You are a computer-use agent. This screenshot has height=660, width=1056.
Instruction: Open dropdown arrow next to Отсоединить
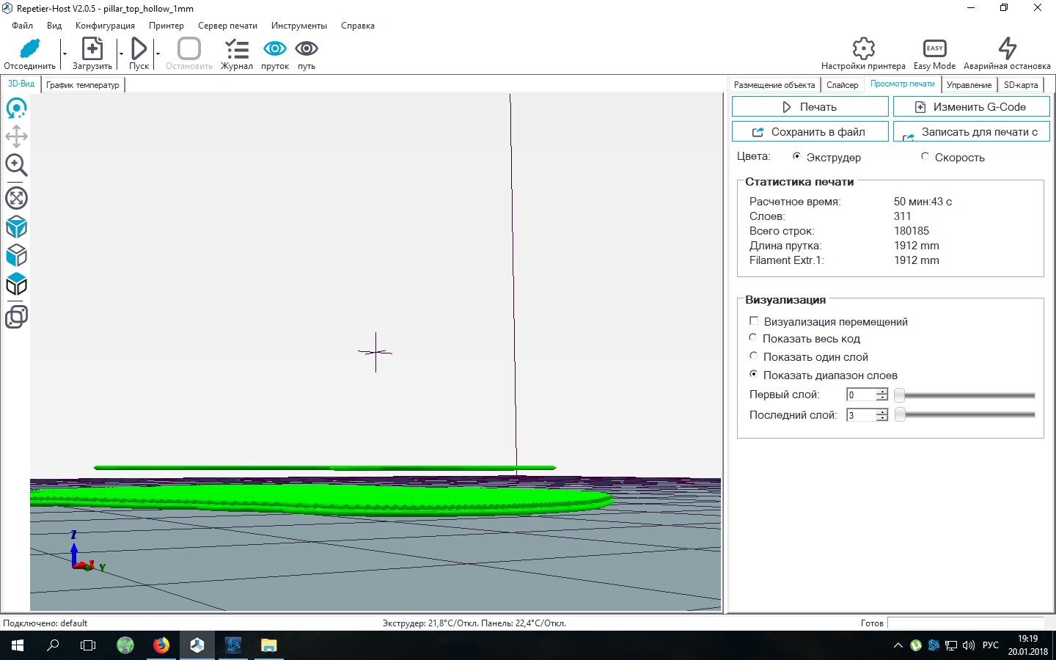point(65,54)
